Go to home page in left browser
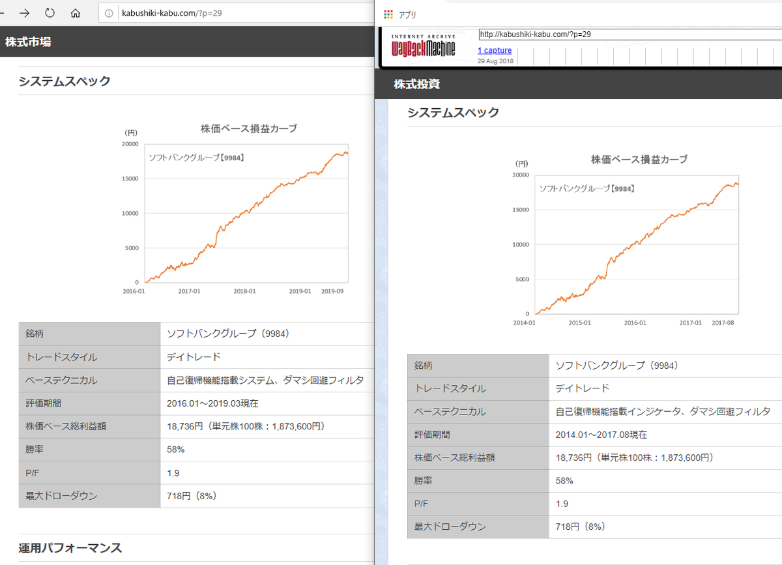 76,13
